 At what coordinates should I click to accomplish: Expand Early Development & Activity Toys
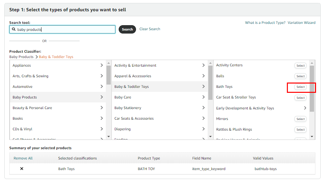[x=305, y=108]
